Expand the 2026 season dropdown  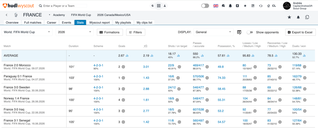75,32
